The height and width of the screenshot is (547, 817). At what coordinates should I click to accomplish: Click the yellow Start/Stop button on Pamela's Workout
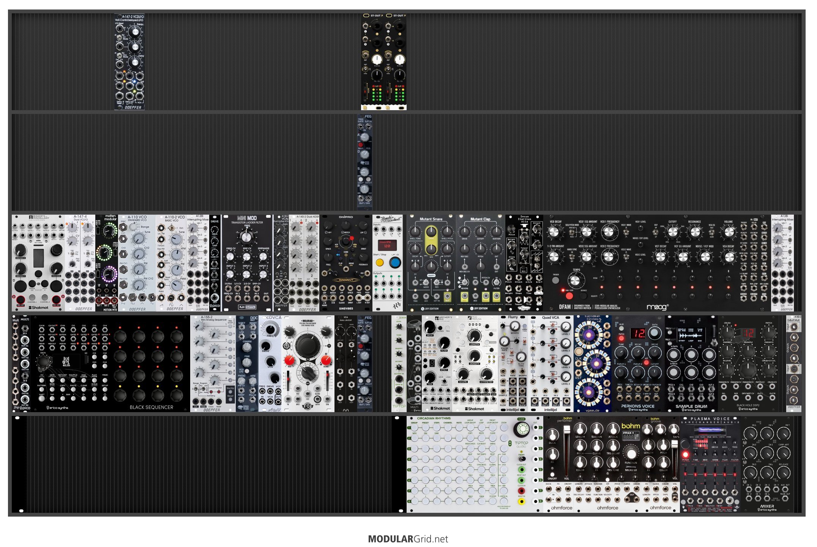pyautogui.click(x=380, y=262)
